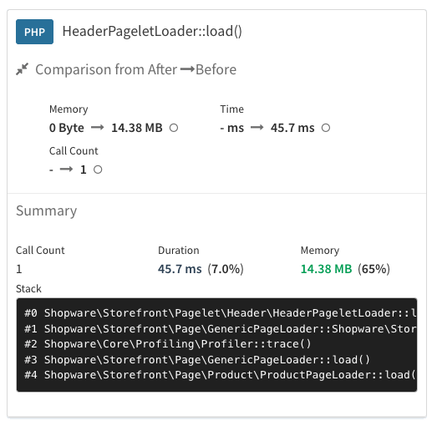The width and height of the screenshot is (437, 426).
Task: Select stack frame #2 Profiler::trace()
Action: click(x=167, y=344)
